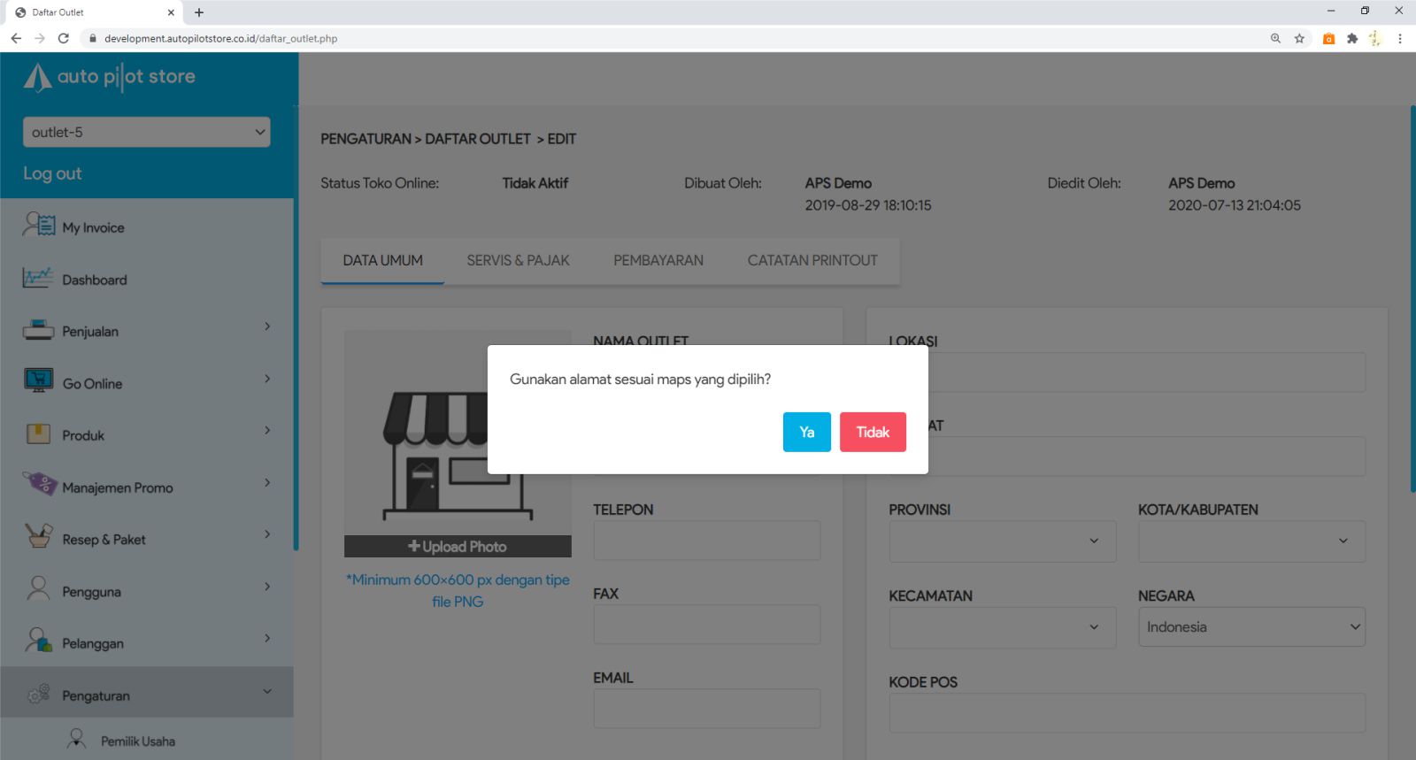Click the My Invoice sidebar icon
This screenshot has height=760, width=1416.
pos(38,226)
